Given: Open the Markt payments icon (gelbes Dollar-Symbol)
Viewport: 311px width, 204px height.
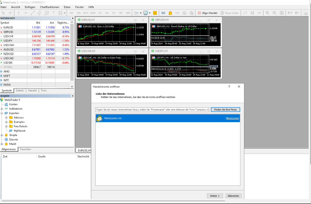Looking at the screenshot, I should 155,13.
